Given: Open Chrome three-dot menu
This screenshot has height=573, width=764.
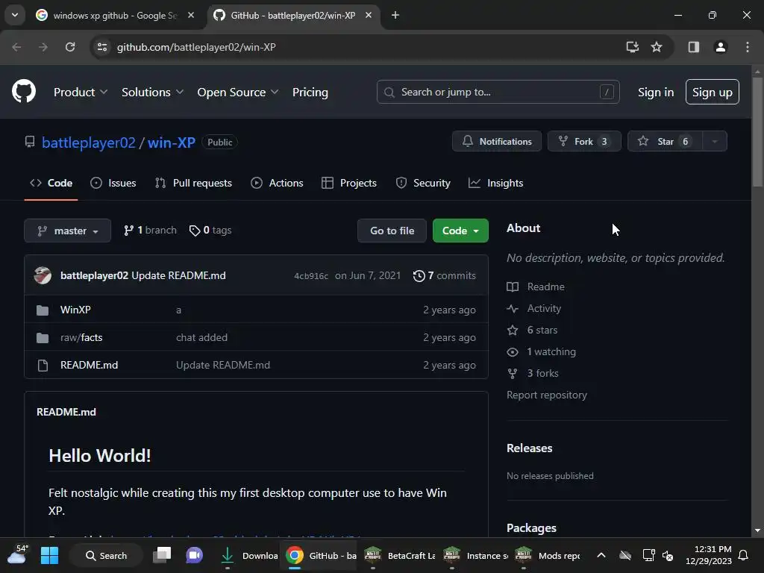Looking at the screenshot, I should tap(748, 47).
